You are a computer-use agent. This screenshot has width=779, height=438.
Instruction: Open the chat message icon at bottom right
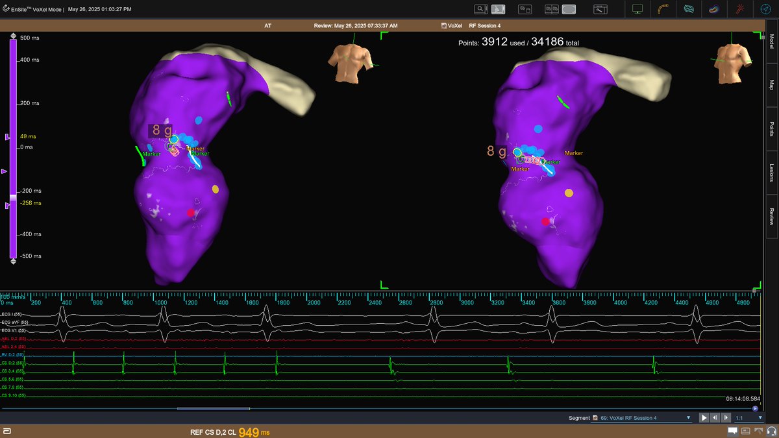tap(732, 431)
